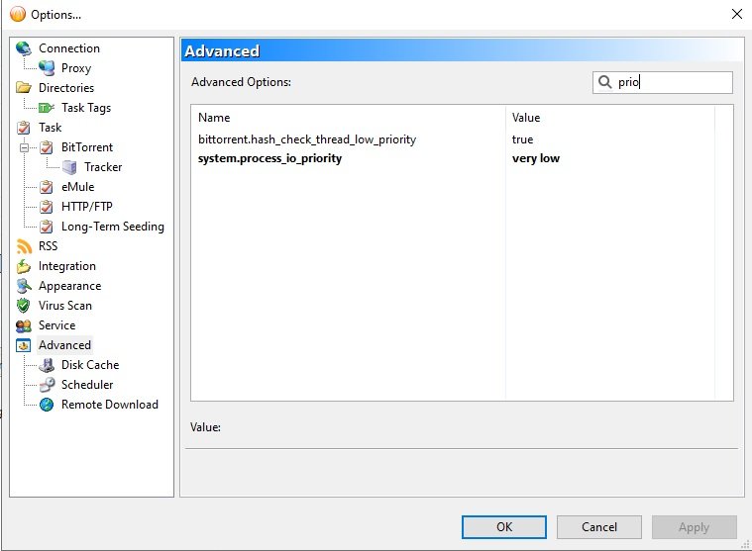Click the Task Tags icon
Screen dimensions: 752x551
(47, 108)
